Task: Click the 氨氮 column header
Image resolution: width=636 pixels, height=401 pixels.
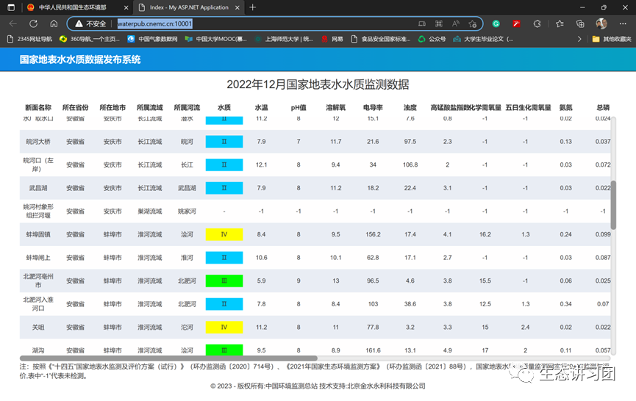Action: [565, 107]
